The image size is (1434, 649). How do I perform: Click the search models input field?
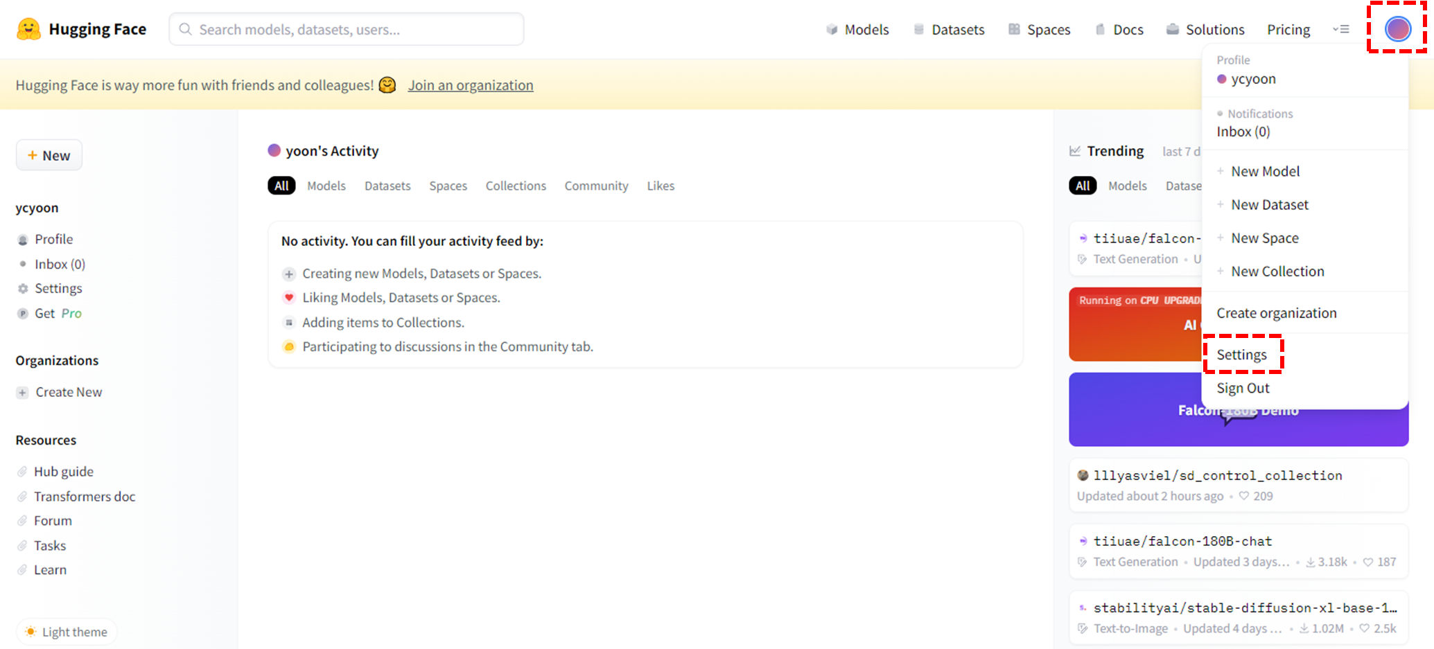pos(347,29)
